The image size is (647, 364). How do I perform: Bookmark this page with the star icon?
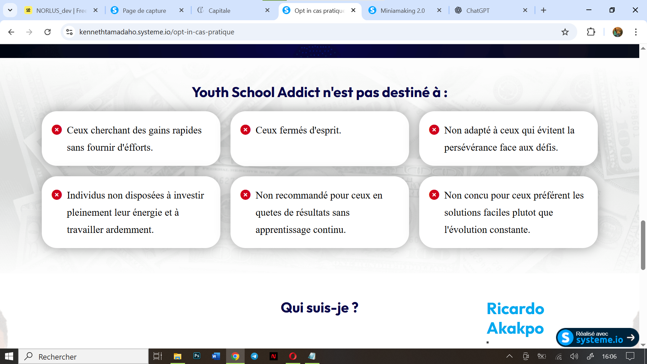(x=565, y=32)
